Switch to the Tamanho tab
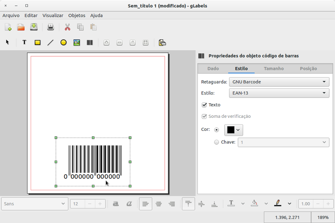The width and height of the screenshot is (335, 223). 274,68
